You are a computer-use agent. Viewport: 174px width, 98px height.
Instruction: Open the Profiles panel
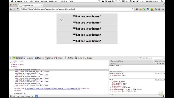pyautogui.click(x=69, y=58)
